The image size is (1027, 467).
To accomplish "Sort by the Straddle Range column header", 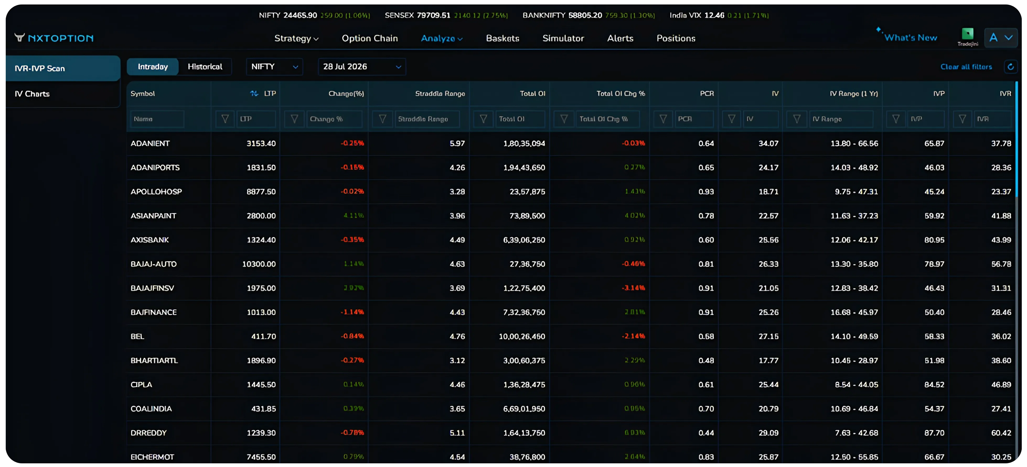I will pos(440,93).
